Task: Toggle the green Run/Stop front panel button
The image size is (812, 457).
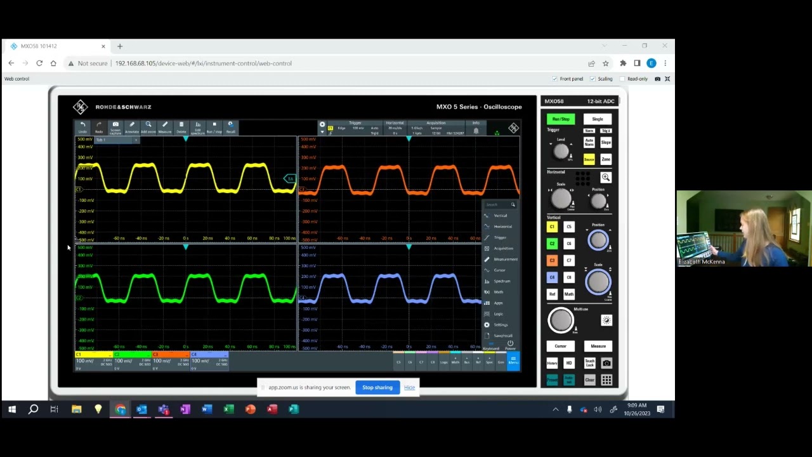Action: [x=561, y=119]
